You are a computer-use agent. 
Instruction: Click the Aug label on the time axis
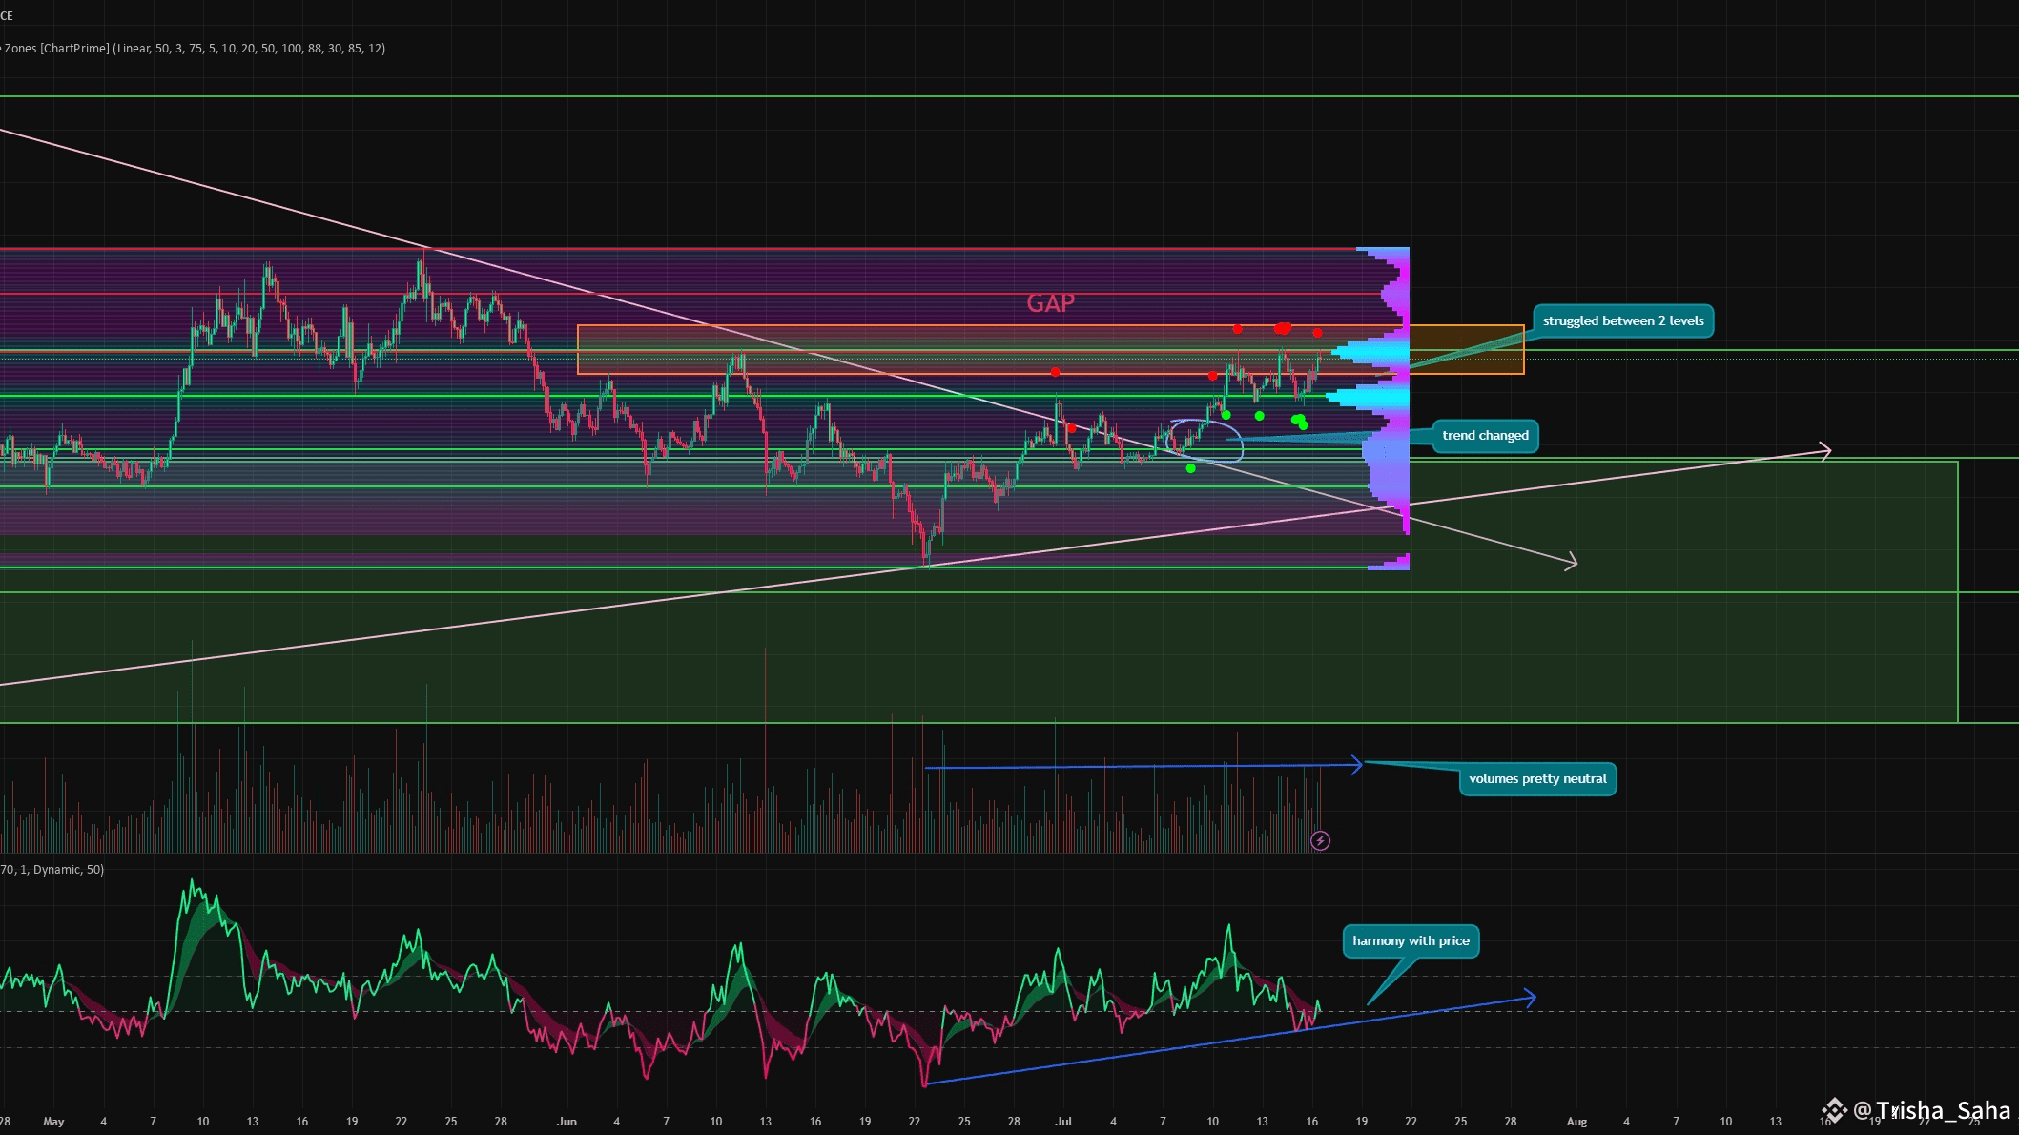coord(1576,1121)
